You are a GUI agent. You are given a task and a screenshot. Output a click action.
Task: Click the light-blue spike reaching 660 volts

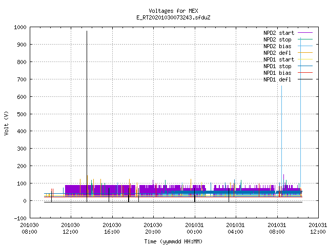coord(281,136)
